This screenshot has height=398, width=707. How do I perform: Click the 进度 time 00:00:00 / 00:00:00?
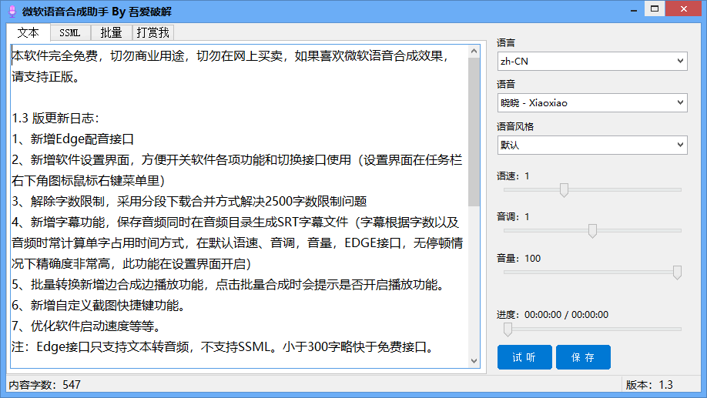[x=566, y=315]
